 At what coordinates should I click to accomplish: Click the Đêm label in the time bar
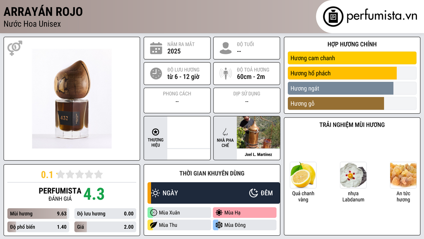[267, 193]
